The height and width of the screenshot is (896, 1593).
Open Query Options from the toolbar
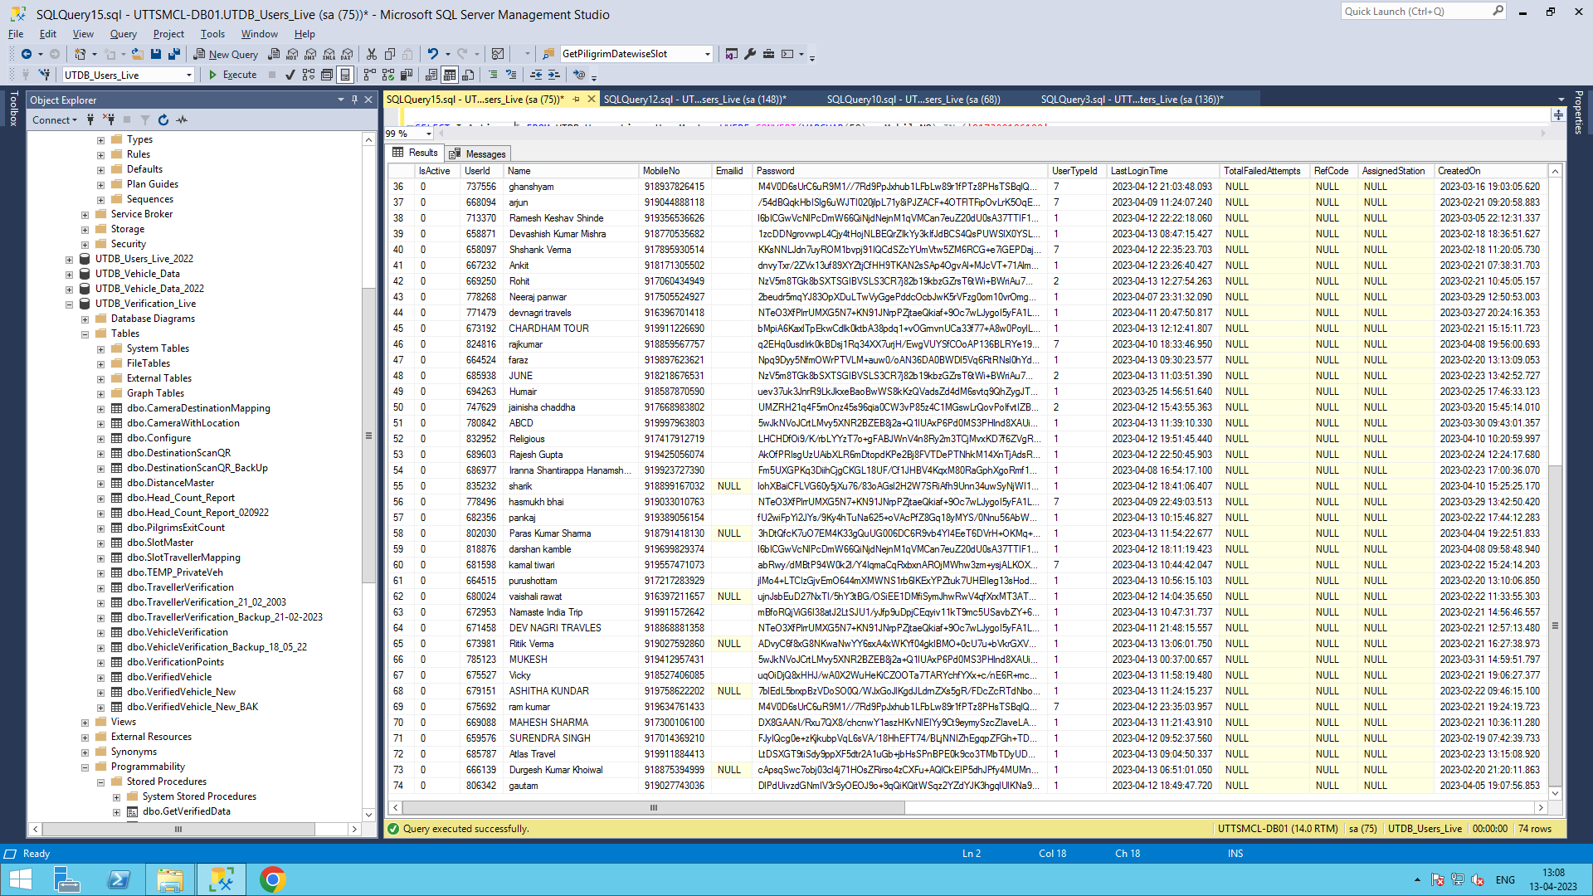[327, 75]
